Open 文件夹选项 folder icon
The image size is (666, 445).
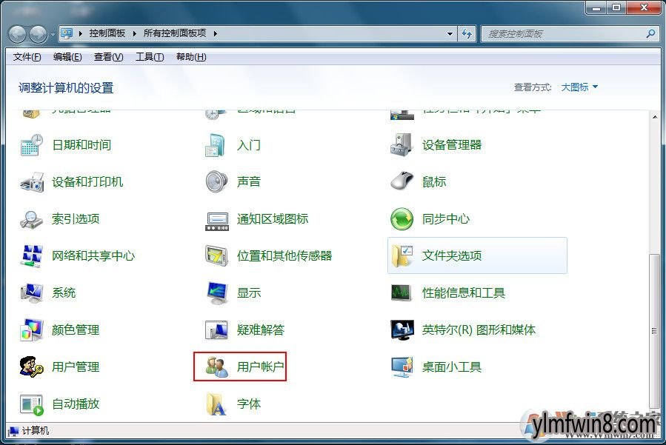coord(402,255)
